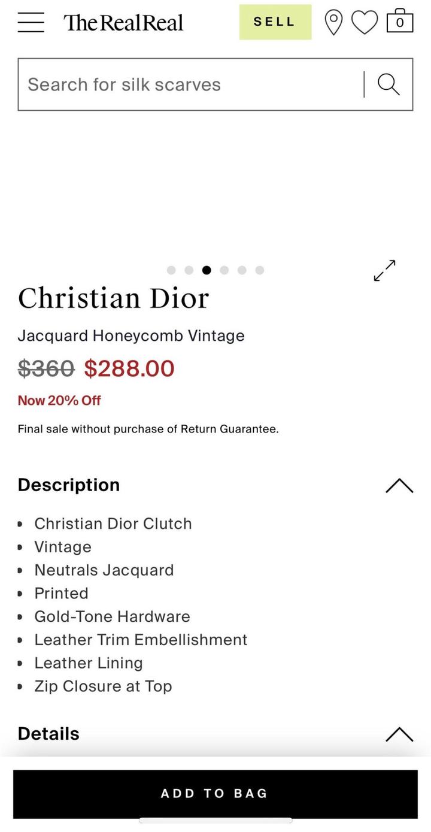Screen dimensions: 431x832
Task: Select the first image carousel dot
Action: pyautogui.click(x=171, y=270)
